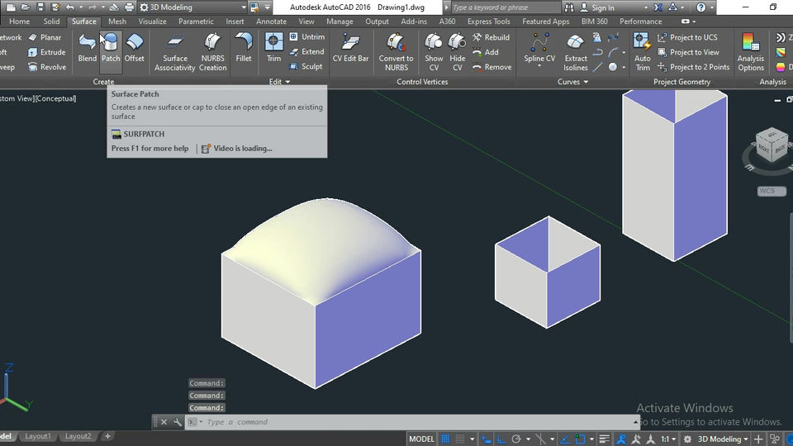
Task: Toggle lineweight display in status bar
Action: click(605, 439)
